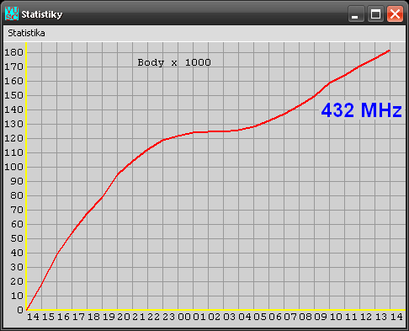Click hour 19 on the time axis
This screenshot has height=331, width=409.
tap(109, 317)
